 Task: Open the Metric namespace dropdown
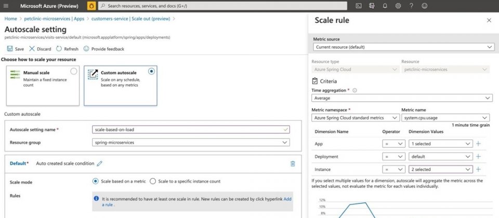click(356, 118)
